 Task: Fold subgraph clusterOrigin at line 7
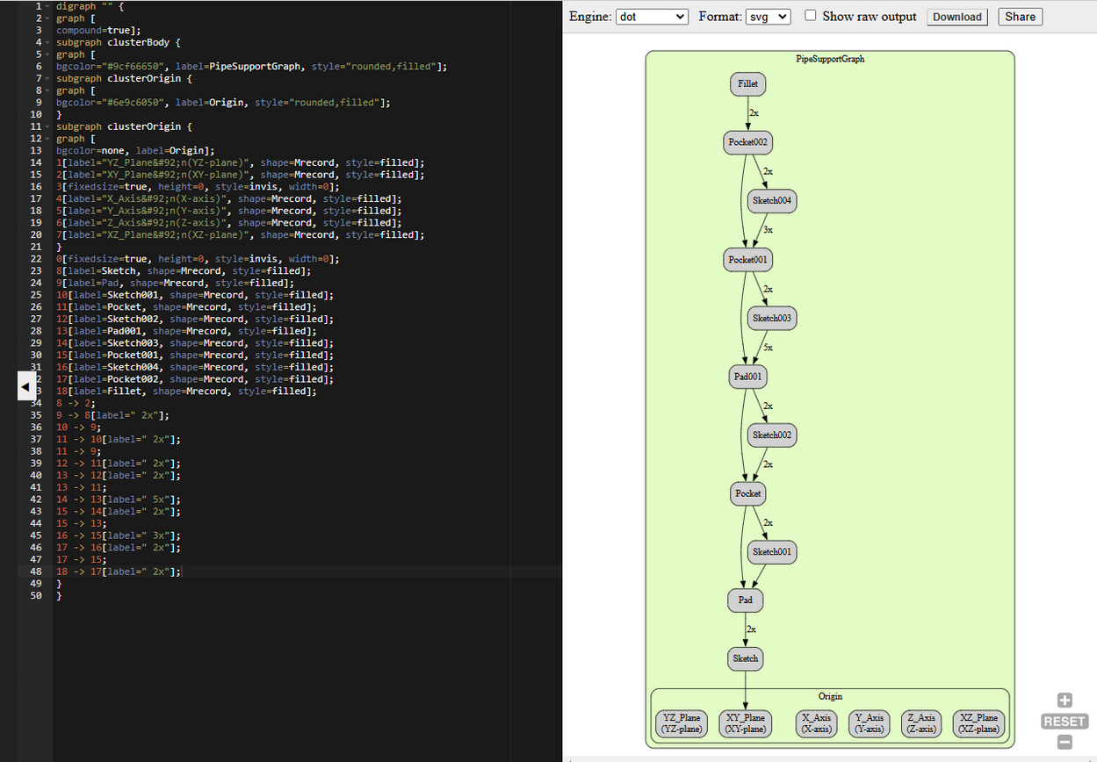click(x=47, y=78)
